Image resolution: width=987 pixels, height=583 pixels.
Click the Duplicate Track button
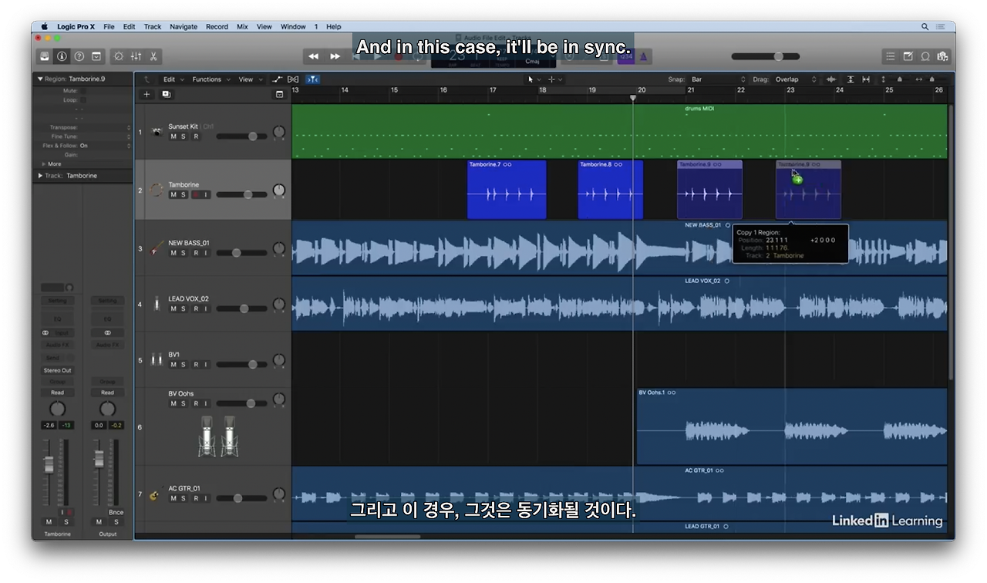point(166,94)
